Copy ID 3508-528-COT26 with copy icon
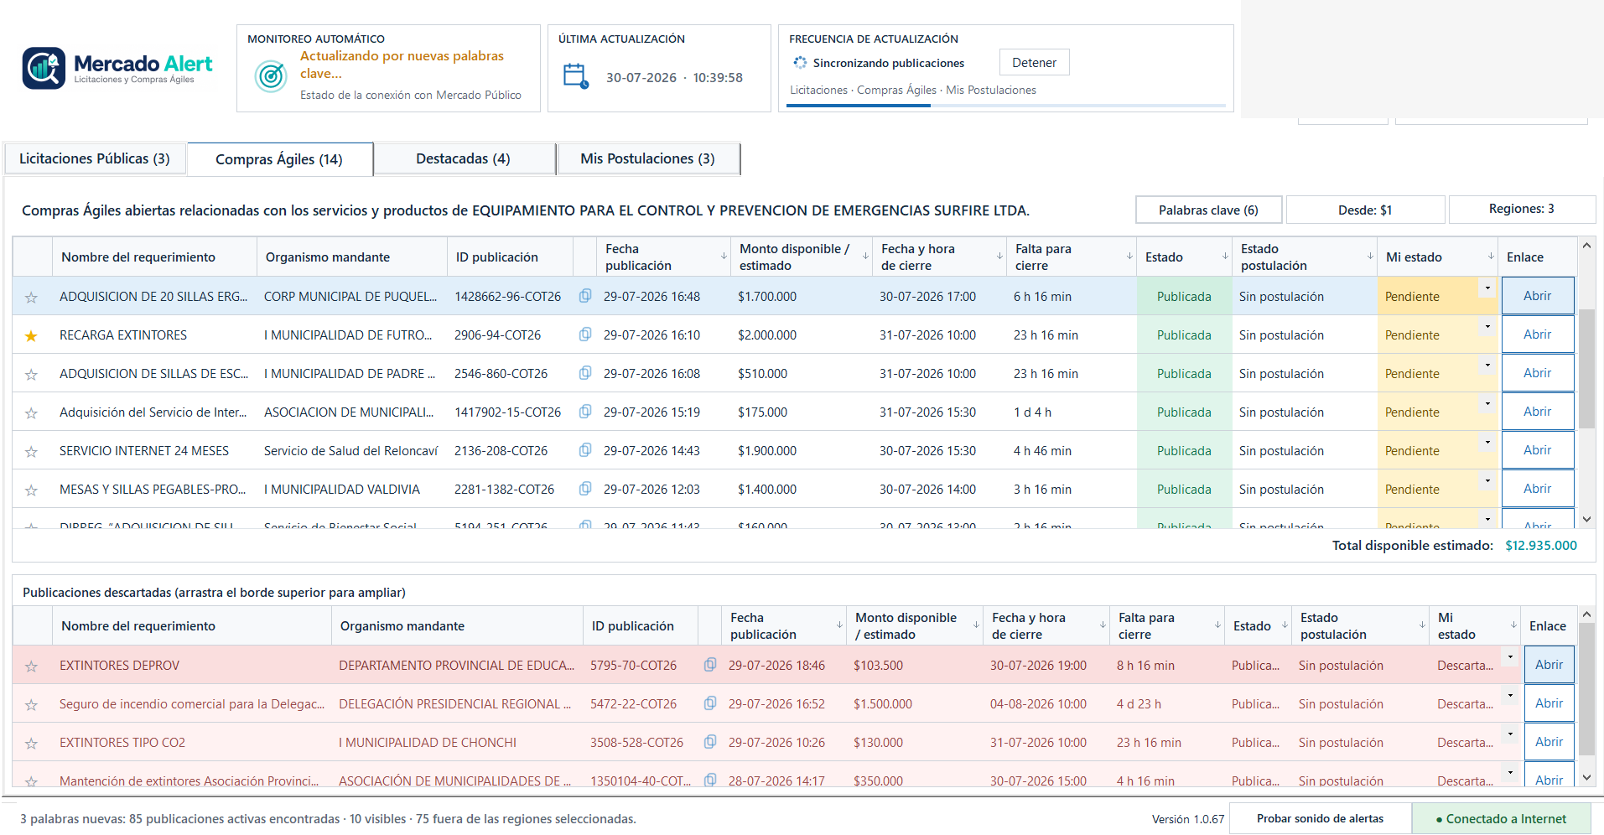1604x835 pixels. [710, 742]
